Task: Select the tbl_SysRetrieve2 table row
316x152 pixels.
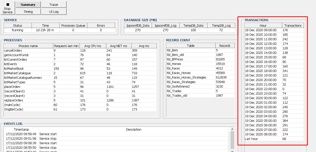Action: point(200,87)
